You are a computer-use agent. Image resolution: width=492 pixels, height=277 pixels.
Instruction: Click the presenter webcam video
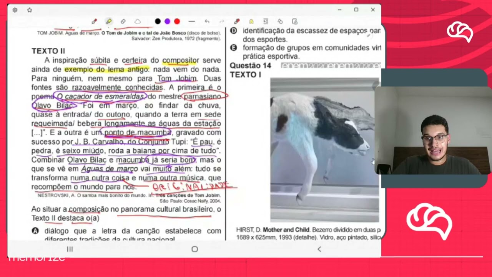433,131
